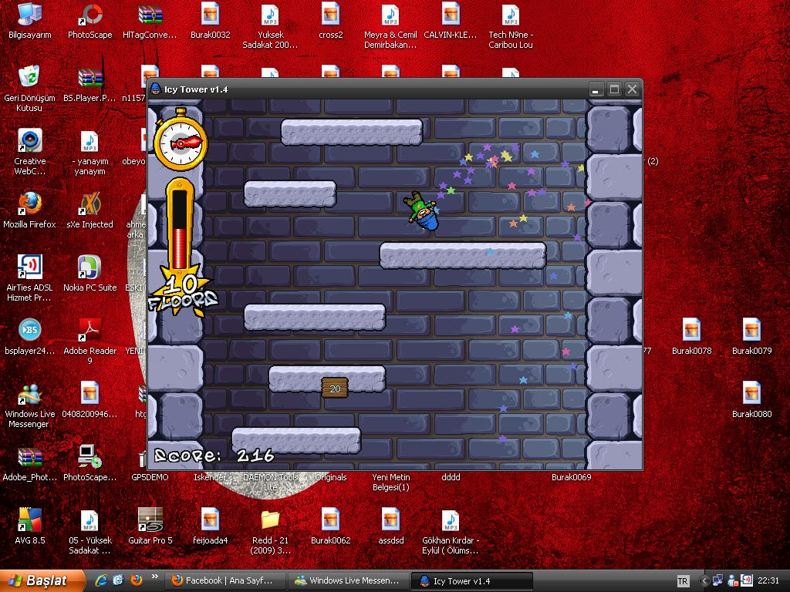Select Meyra & Cemil Demirbakan MP3
Viewport: 790px width, 592px height.
pyautogui.click(x=390, y=26)
